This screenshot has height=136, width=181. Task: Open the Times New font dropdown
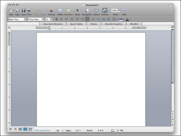(x=43, y=19)
